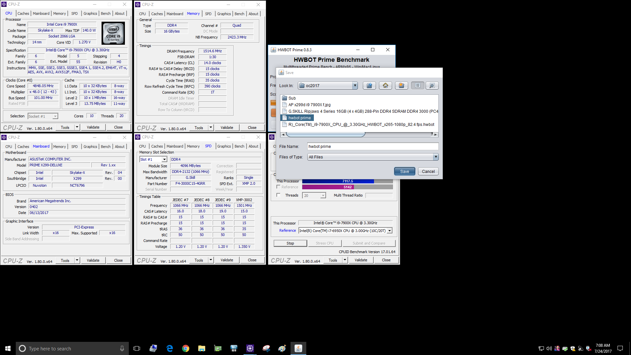Image resolution: width=631 pixels, height=355 pixels.
Task: Open Bench tab in Mainboard CPU-Z window
Action: [x=106, y=147]
